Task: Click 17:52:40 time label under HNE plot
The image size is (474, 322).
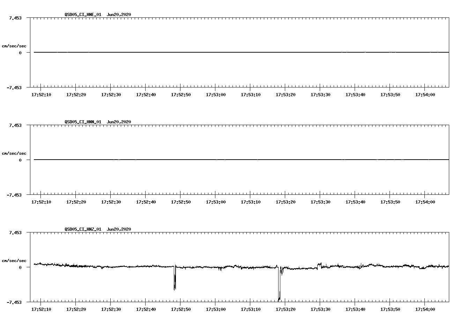Action: (x=146, y=94)
